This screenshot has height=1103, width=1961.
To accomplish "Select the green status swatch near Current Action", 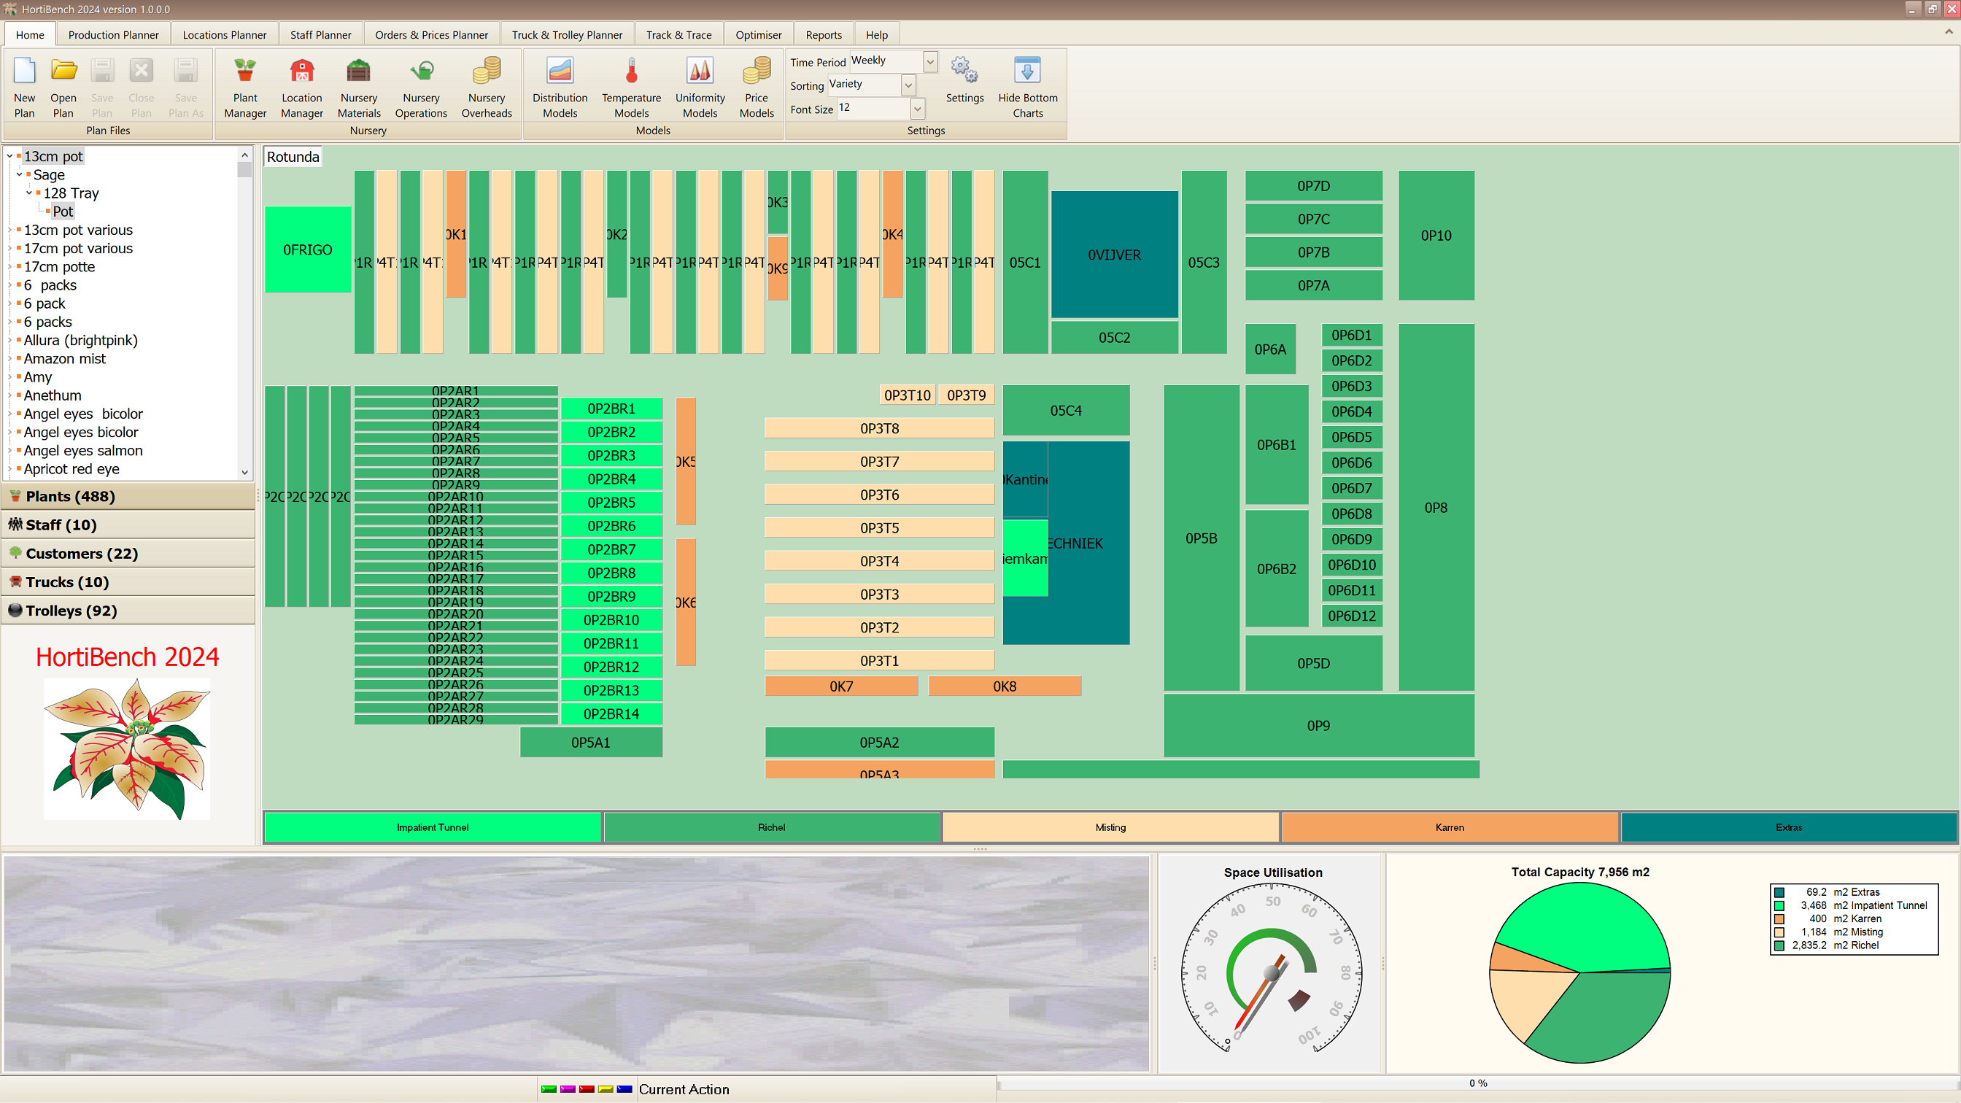I will click(548, 1089).
